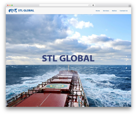Close the window with red button
The width and height of the screenshot is (137, 115).
8,5
